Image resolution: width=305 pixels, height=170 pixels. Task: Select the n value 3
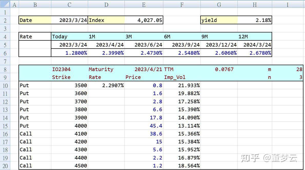[288, 77]
